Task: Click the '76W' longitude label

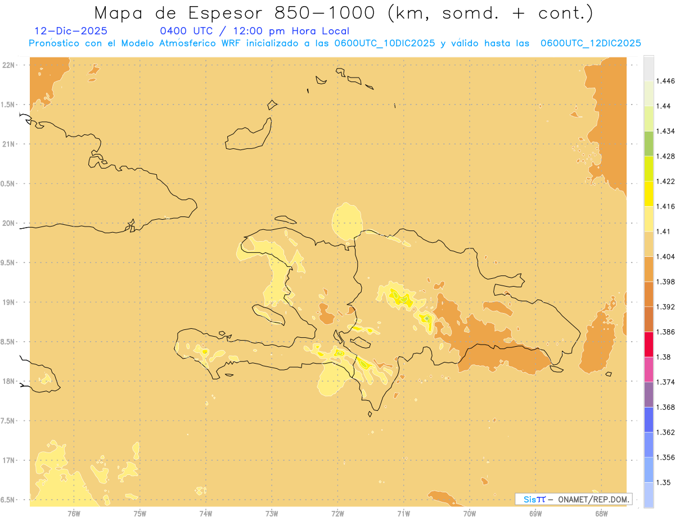Action: (x=74, y=514)
